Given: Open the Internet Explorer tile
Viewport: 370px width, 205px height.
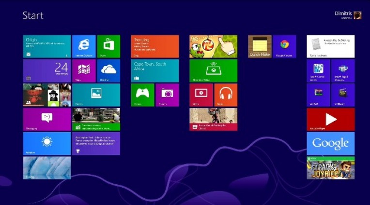Looking at the screenshot, I should [84, 46].
